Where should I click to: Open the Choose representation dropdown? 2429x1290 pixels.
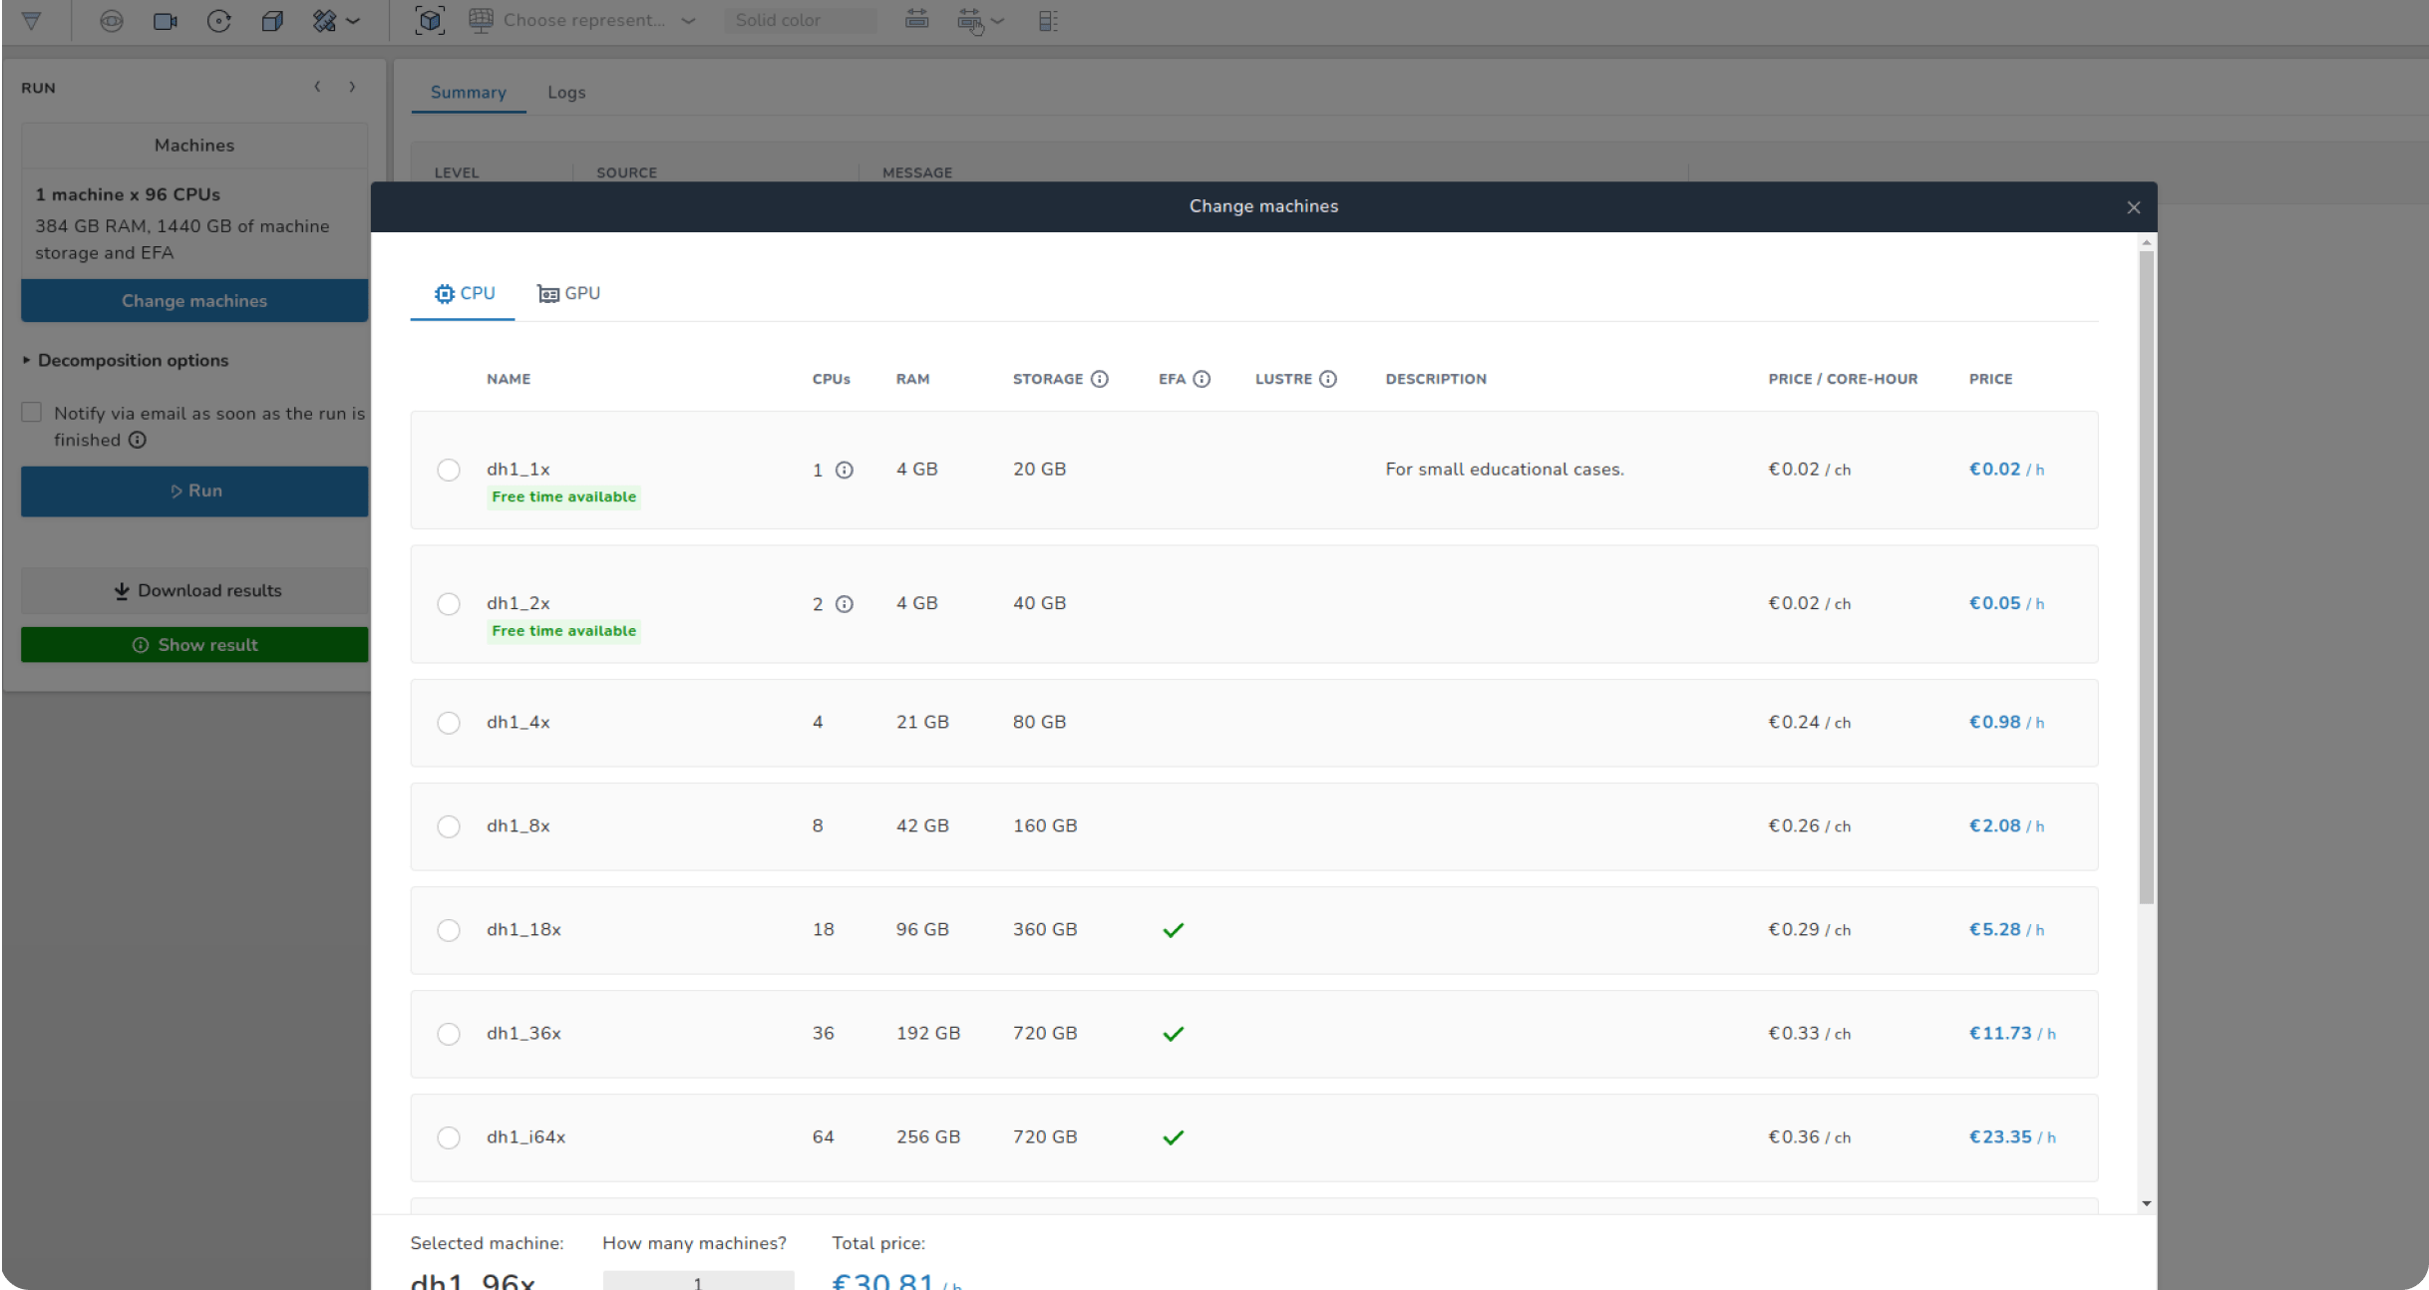583,20
